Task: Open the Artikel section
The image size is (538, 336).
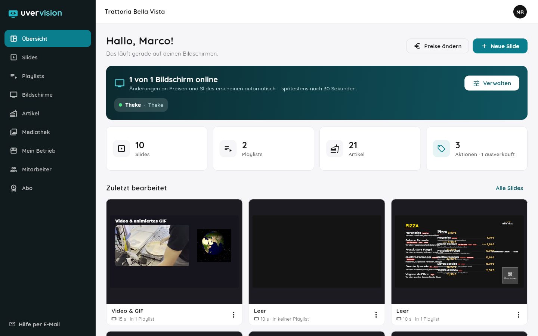Action: [48, 113]
